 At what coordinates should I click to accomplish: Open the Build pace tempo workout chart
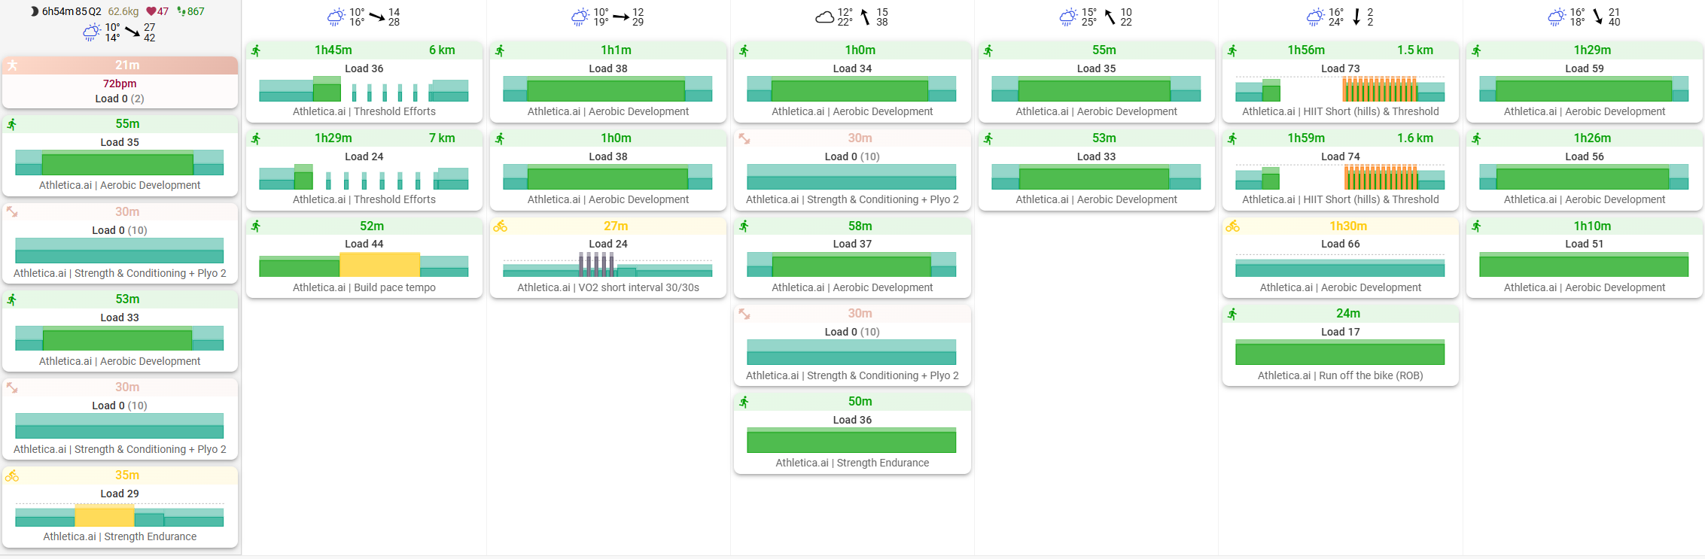pos(364,265)
